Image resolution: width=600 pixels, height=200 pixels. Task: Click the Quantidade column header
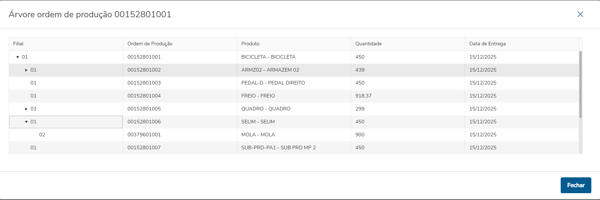pyautogui.click(x=368, y=44)
